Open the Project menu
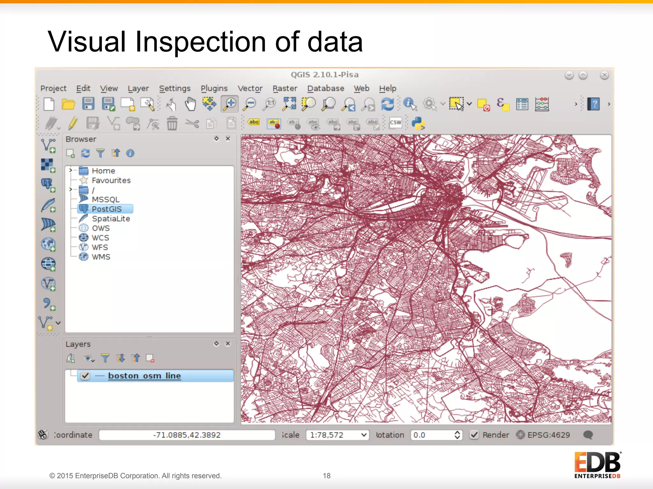This screenshot has height=489, width=653. tap(53, 89)
